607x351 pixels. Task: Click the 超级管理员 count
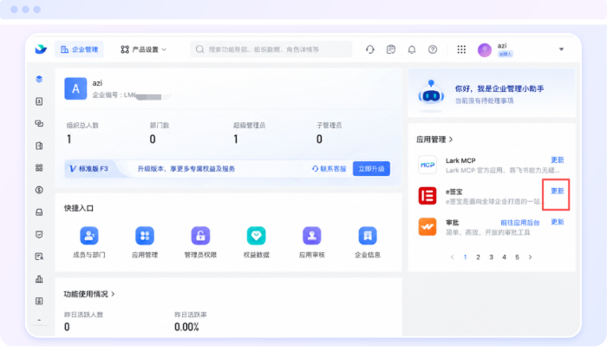(x=236, y=139)
